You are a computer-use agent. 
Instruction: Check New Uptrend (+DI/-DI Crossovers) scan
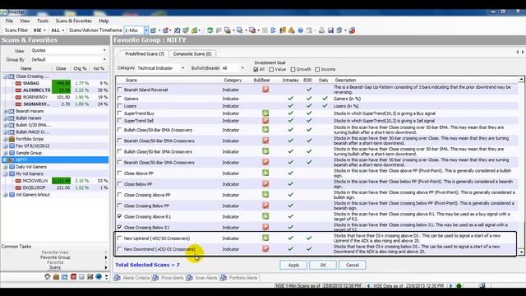pyautogui.click(x=119, y=238)
